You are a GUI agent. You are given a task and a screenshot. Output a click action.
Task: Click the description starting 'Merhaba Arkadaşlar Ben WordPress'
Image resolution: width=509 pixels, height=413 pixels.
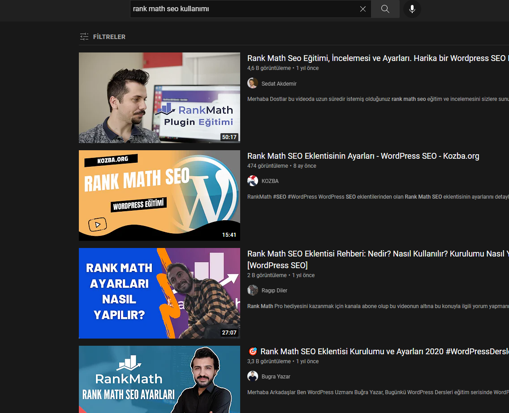378,392
